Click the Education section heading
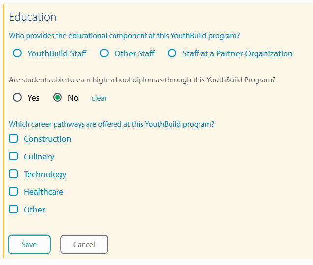The height and width of the screenshot is (265, 313). (33, 17)
